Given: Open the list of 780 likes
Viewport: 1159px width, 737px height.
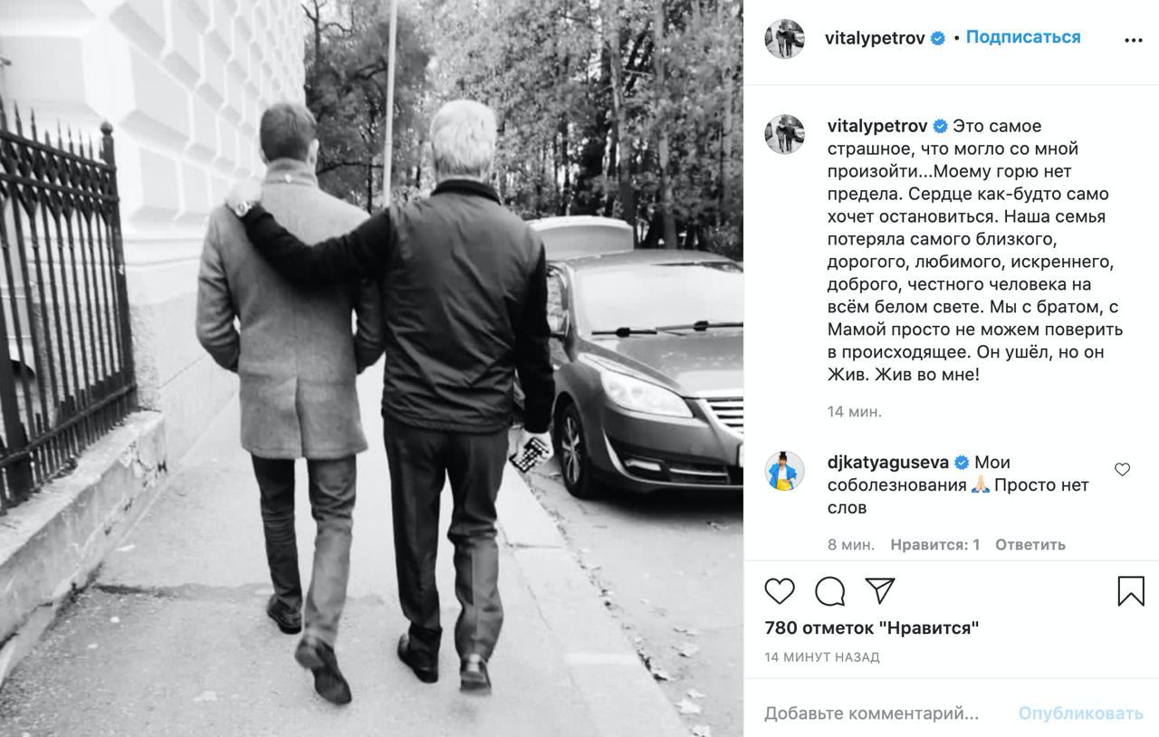Looking at the screenshot, I should [x=872, y=627].
